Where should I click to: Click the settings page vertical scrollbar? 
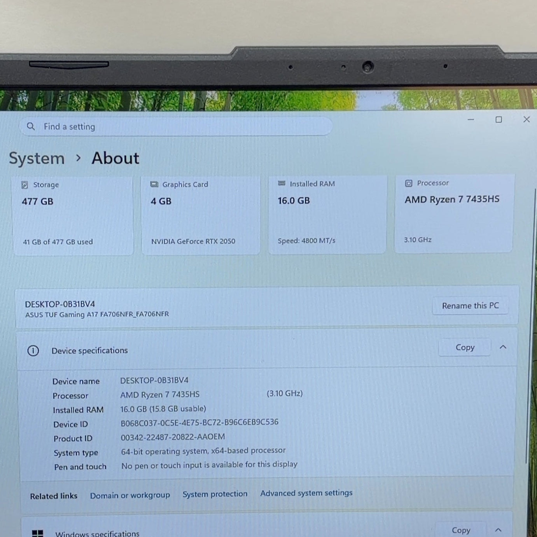(531, 327)
